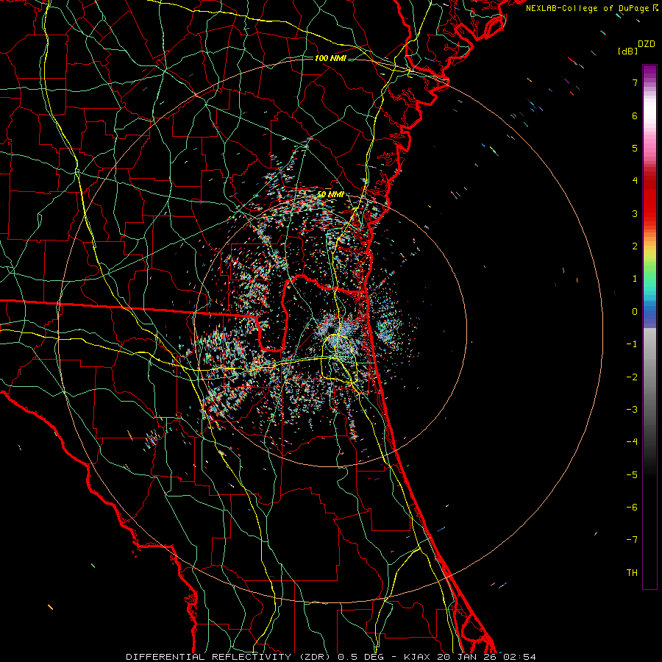Click the 0 dB scale label
The height and width of the screenshot is (662, 662).
[635, 312]
